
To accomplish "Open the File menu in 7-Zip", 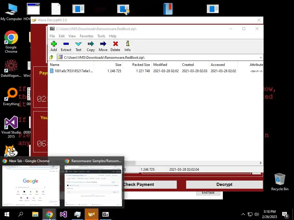I will [52, 36].
